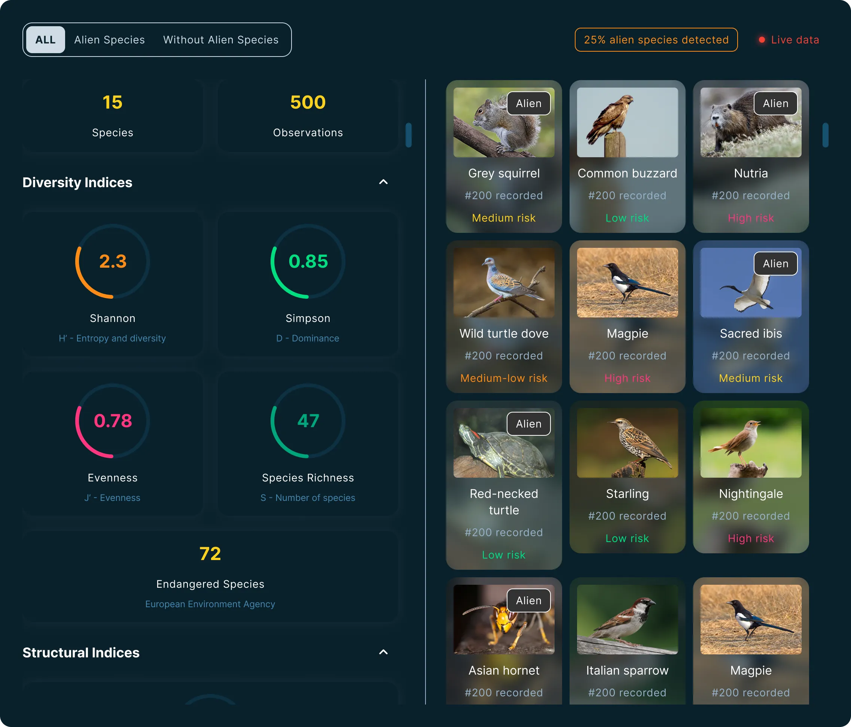Click #200 recorded on Starling card
The width and height of the screenshot is (851, 727).
[x=628, y=516]
